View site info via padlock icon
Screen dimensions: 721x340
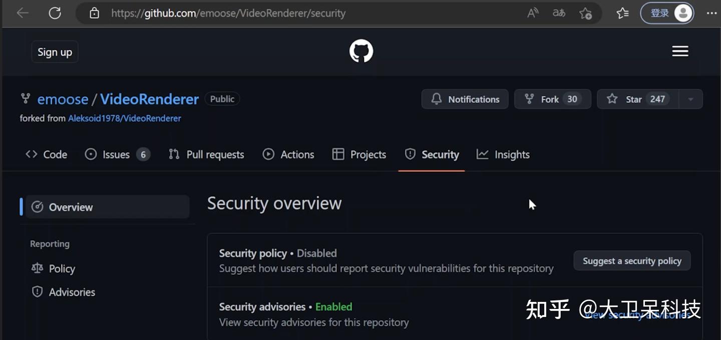point(94,13)
